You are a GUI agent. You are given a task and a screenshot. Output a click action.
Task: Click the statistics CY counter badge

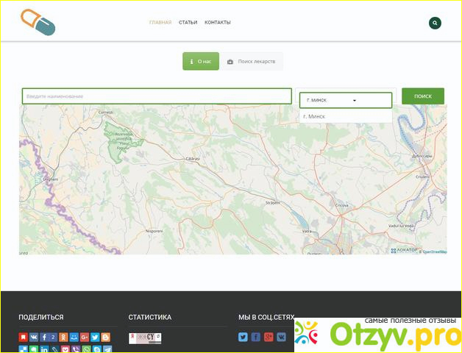click(144, 338)
